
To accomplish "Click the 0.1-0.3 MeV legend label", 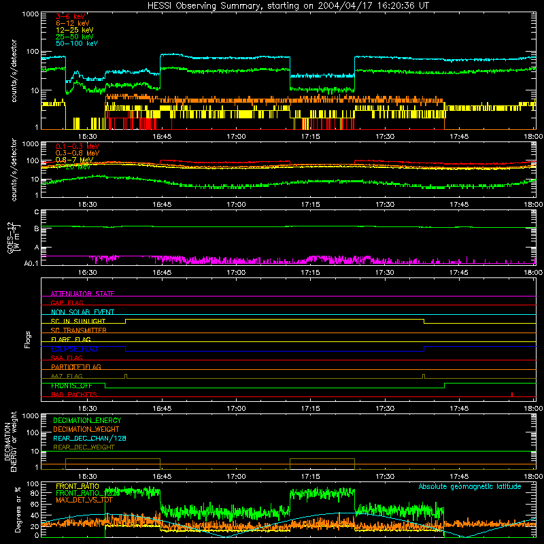I will coord(78,146).
